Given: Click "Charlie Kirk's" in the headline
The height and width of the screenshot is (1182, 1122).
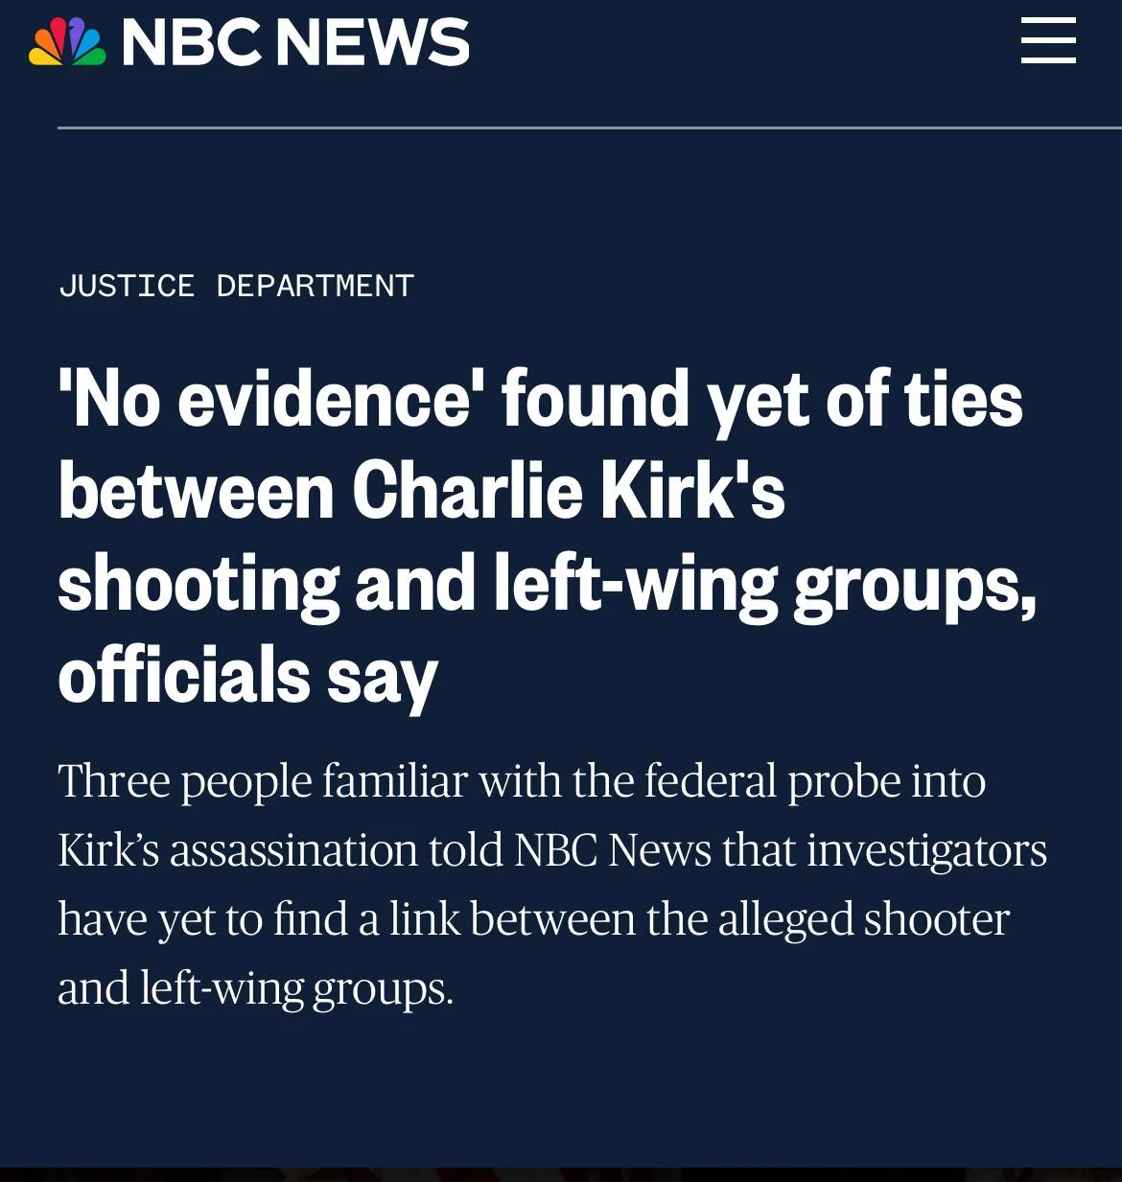Looking at the screenshot, I should coord(568,491).
